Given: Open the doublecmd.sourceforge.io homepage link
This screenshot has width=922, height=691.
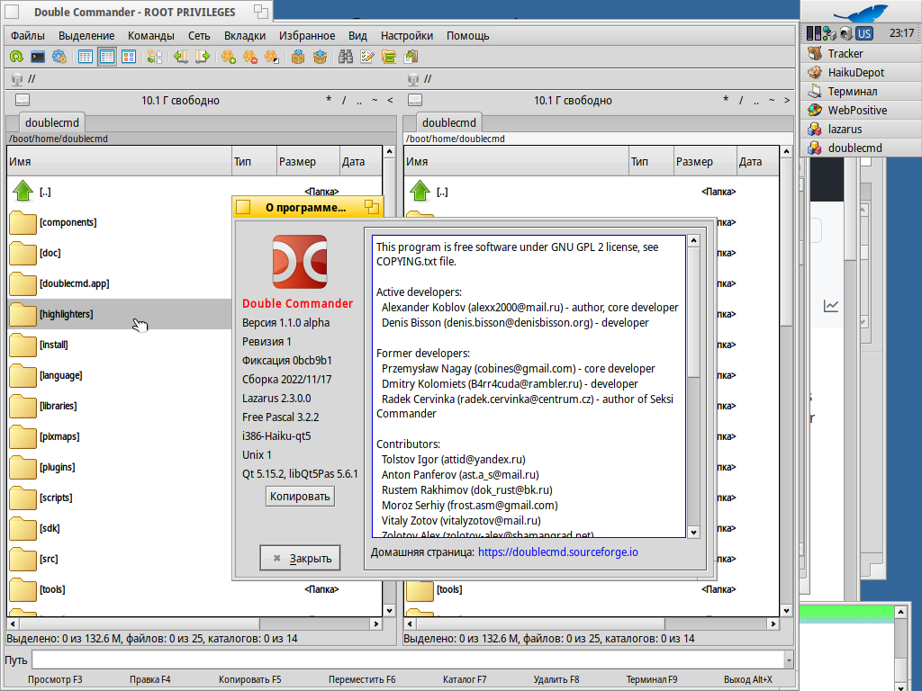Looking at the screenshot, I should [x=558, y=552].
